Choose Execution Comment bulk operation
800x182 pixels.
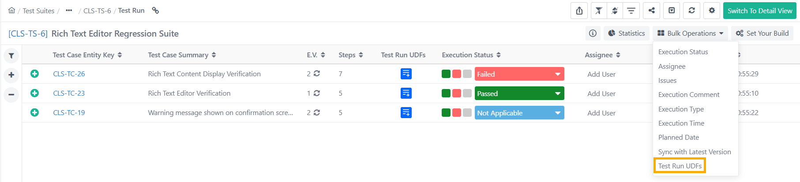(x=689, y=95)
